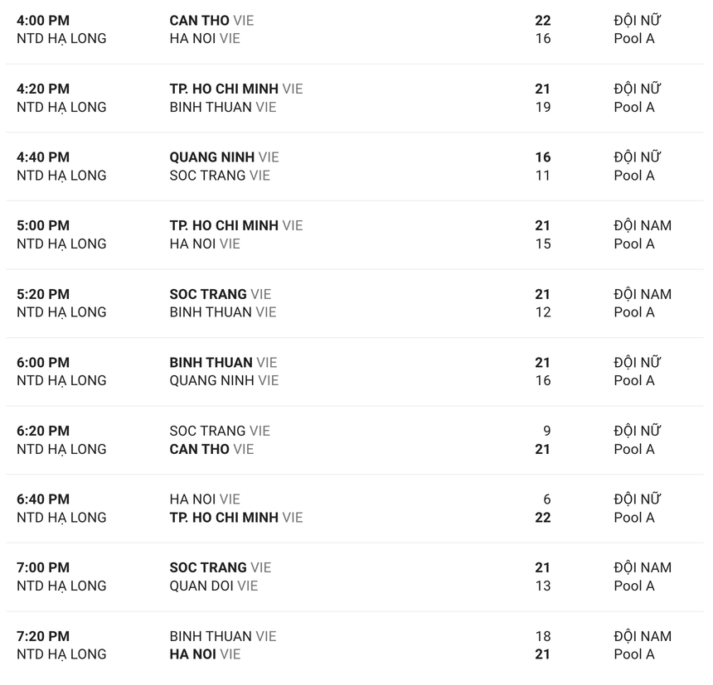Image resolution: width=713 pixels, height=685 pixels.
Task: Click NTD HẠ LONG venue under 6:00 PM
Action: 61,381
